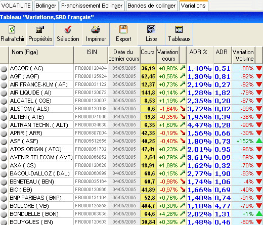Click the +152% volume variation value
The height and width of the screenshot is (225, 263).
point(245,141)
